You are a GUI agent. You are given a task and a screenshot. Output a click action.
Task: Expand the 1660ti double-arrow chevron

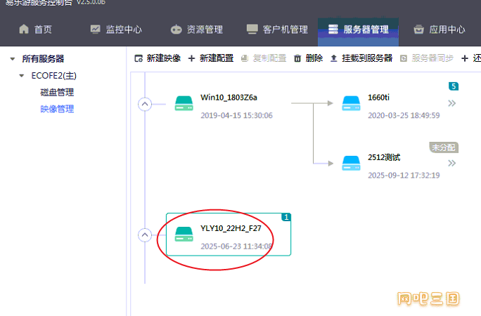(452, 104)
